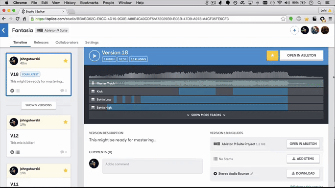Click the Splice URL address bar

pyautogui.click(x=158, y=19)
